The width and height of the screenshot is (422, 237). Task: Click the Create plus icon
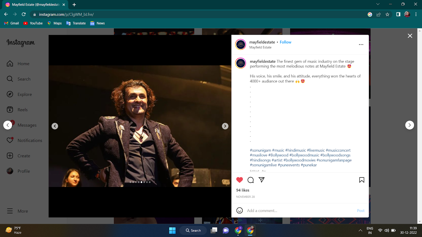tap(10, 156)
